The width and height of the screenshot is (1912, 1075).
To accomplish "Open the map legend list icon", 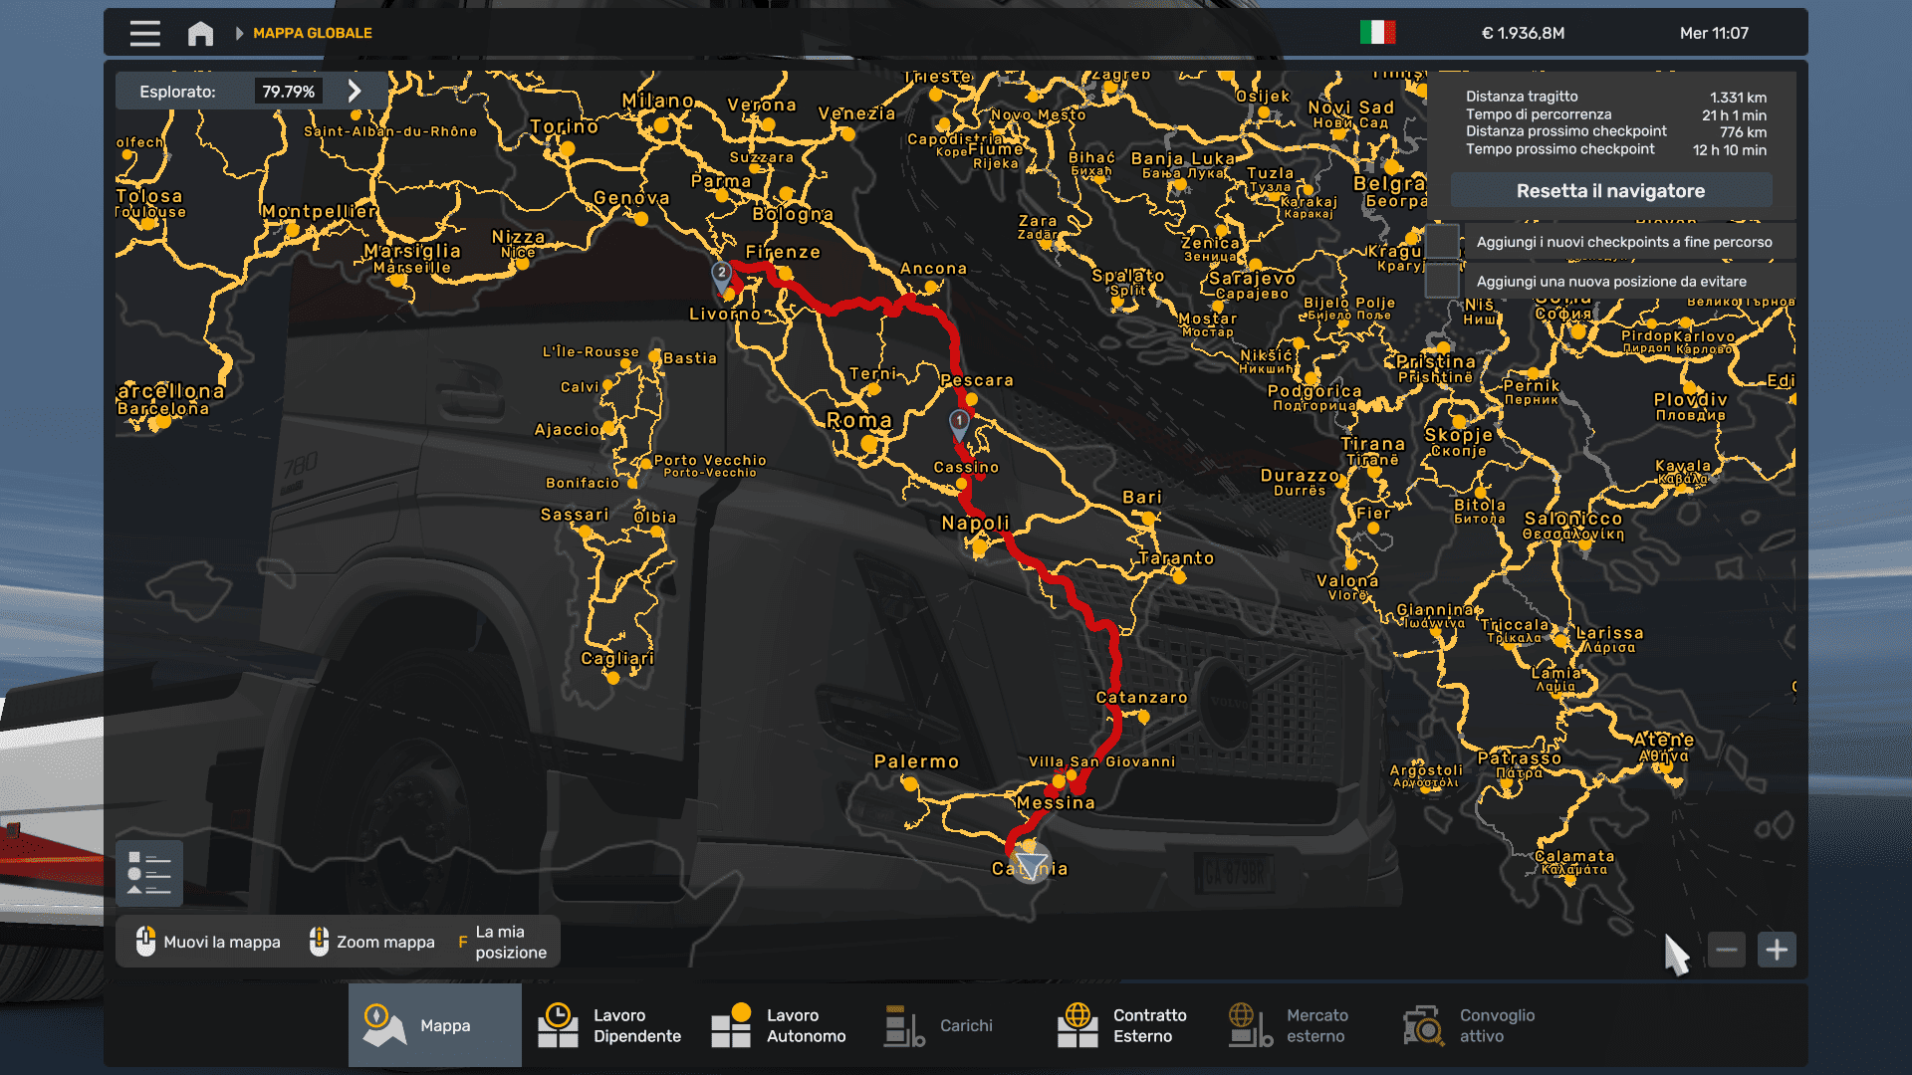I will coord(149,873).
